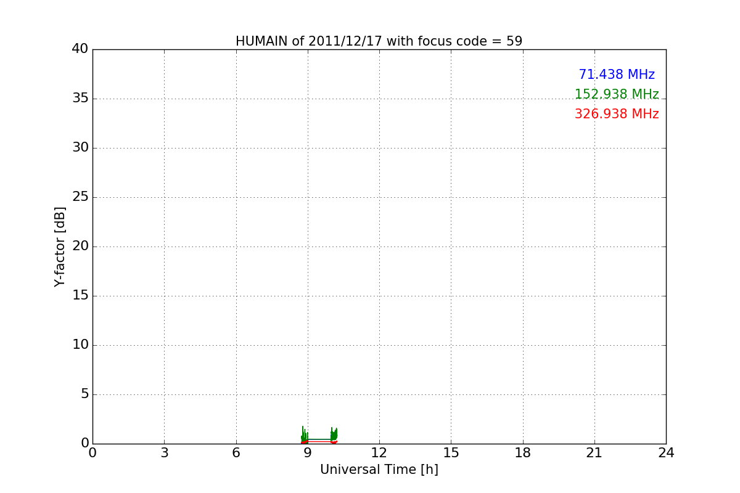Select the green 152.938 MHz legend label
The image size is (740, 493).
[617, 94]
